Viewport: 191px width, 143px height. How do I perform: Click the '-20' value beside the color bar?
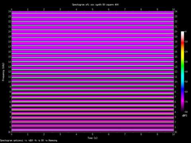tap(186, 52)
